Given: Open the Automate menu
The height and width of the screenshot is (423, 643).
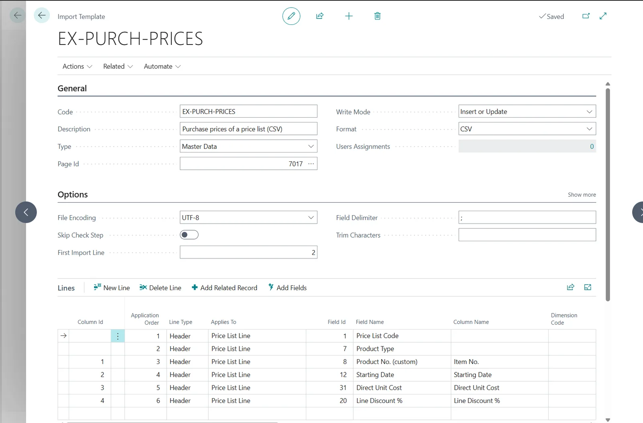Looking at the screenshot, I should (162, 66).
